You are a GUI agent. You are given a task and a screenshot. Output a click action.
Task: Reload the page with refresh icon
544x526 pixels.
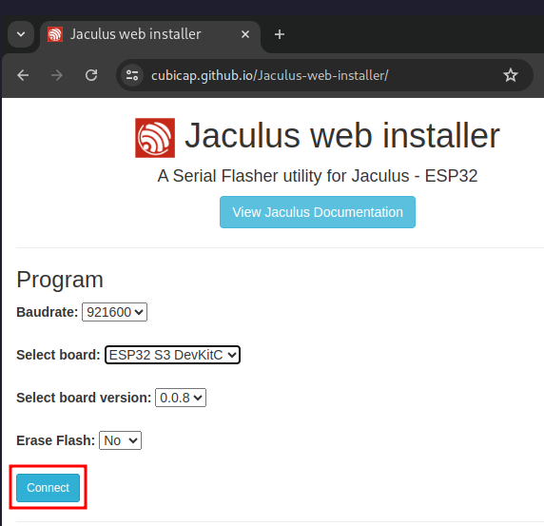(x=91, y=75)
